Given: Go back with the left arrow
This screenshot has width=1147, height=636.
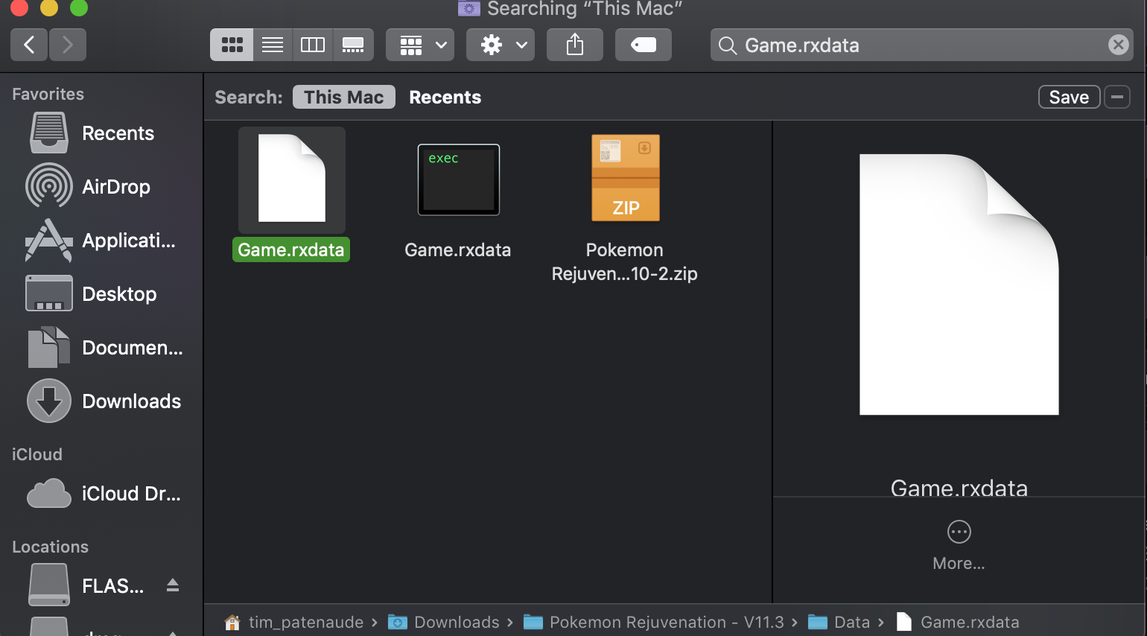Looking at the screenshot, I should [x=30, y=45].
